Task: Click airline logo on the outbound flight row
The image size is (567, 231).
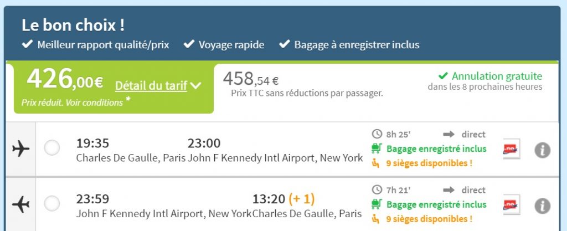Action: point(511,149)
